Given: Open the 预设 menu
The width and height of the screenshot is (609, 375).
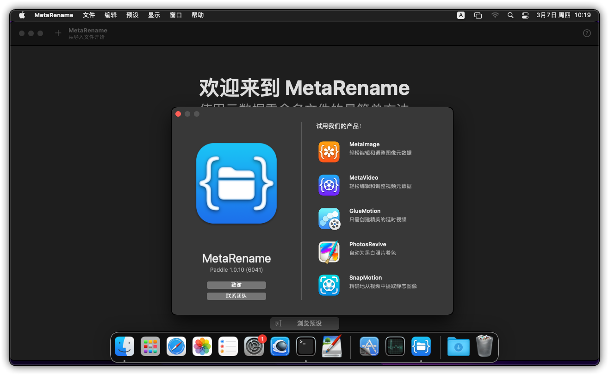Looking at the screenshot, I should coord(132,15).
